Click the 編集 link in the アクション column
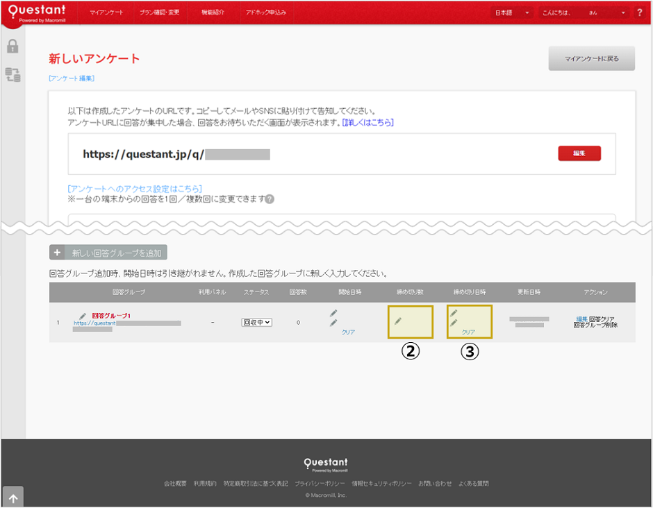The image size is (653, 508). click(581, 319)
